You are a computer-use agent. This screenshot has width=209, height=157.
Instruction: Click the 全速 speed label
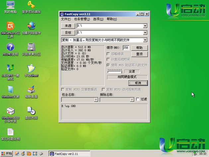pyautogui.click(x=132, y=71)
